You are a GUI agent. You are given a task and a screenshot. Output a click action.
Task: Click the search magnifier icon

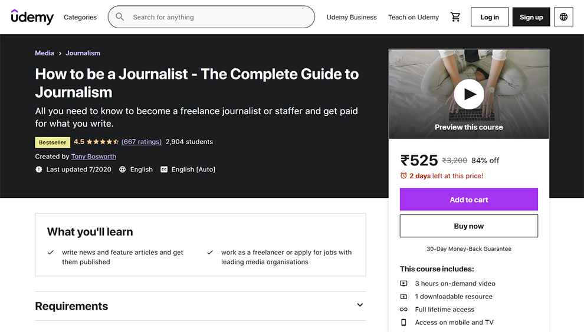tap(120, 16)
